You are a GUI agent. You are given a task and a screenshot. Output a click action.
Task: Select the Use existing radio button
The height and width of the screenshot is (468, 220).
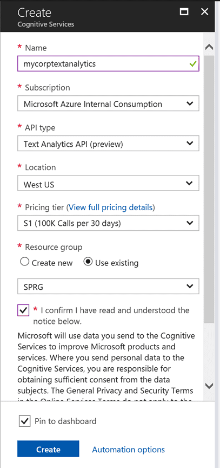88,262
